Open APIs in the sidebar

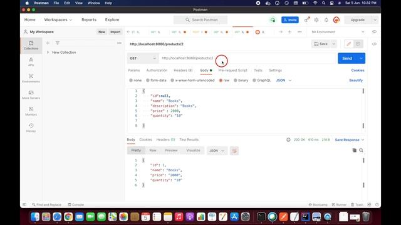click(31, 62)
